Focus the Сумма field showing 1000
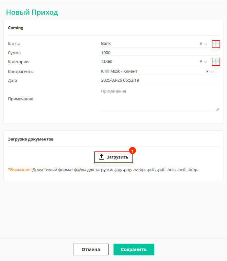This screenshot has width=227, height=261. [x=159, y=53]
